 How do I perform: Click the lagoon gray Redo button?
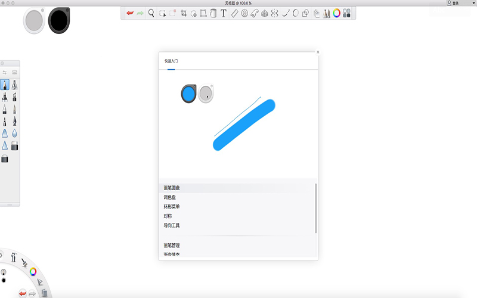coord(32,294)
